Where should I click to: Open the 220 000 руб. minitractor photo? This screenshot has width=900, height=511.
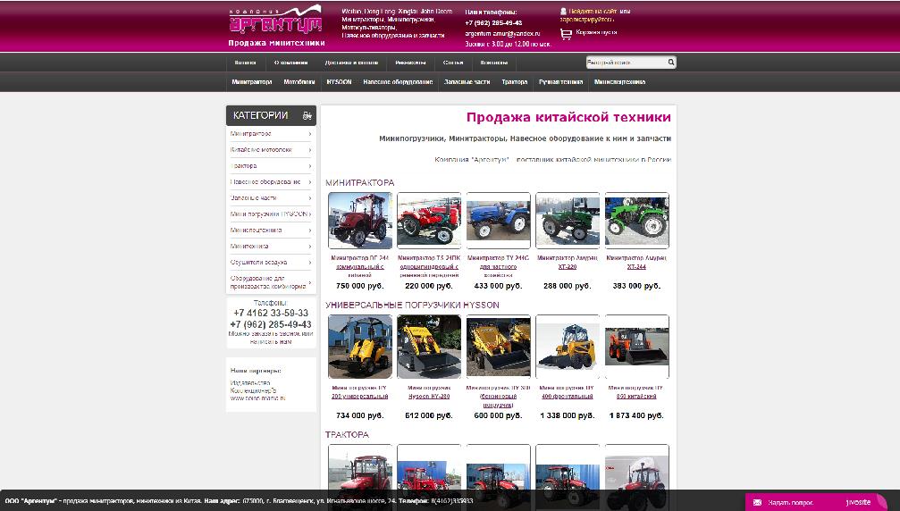pos(429,221)
